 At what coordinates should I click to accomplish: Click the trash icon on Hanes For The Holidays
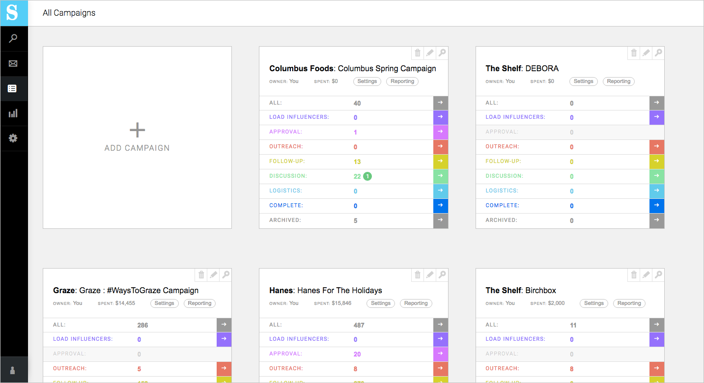(x=418, y=275)
